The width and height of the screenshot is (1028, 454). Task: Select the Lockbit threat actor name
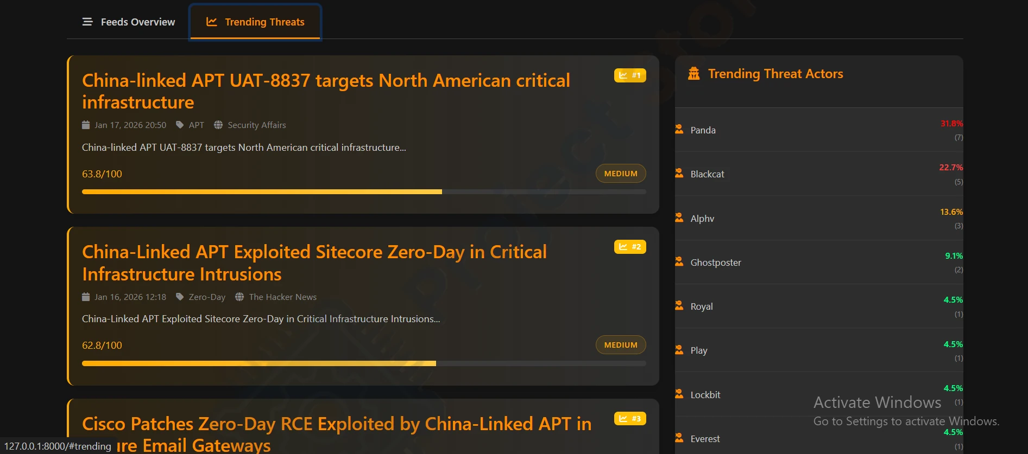coord(705,395)
